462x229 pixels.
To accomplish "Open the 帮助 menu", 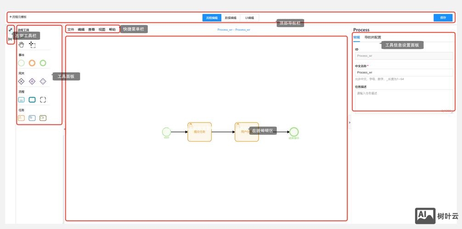I will 113,29.
